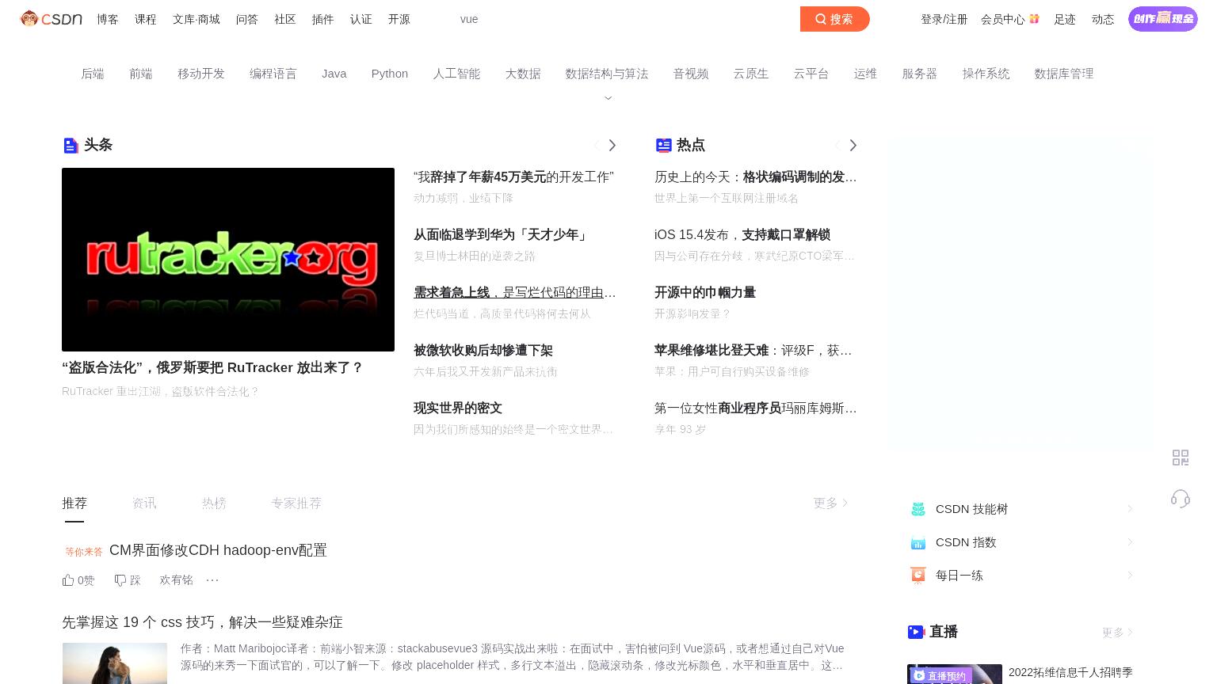Click the 头条 blue document icon
Viewport: 1217px width, 684px height.
71,145
